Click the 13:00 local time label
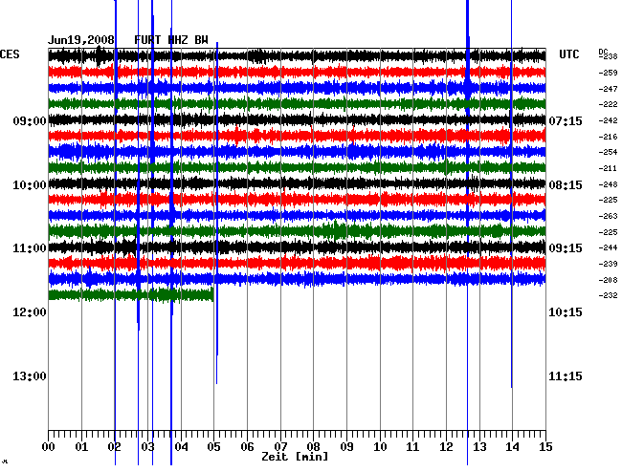 point(30,375)
